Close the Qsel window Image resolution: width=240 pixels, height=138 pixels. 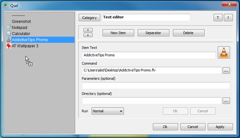pos(229,4)
